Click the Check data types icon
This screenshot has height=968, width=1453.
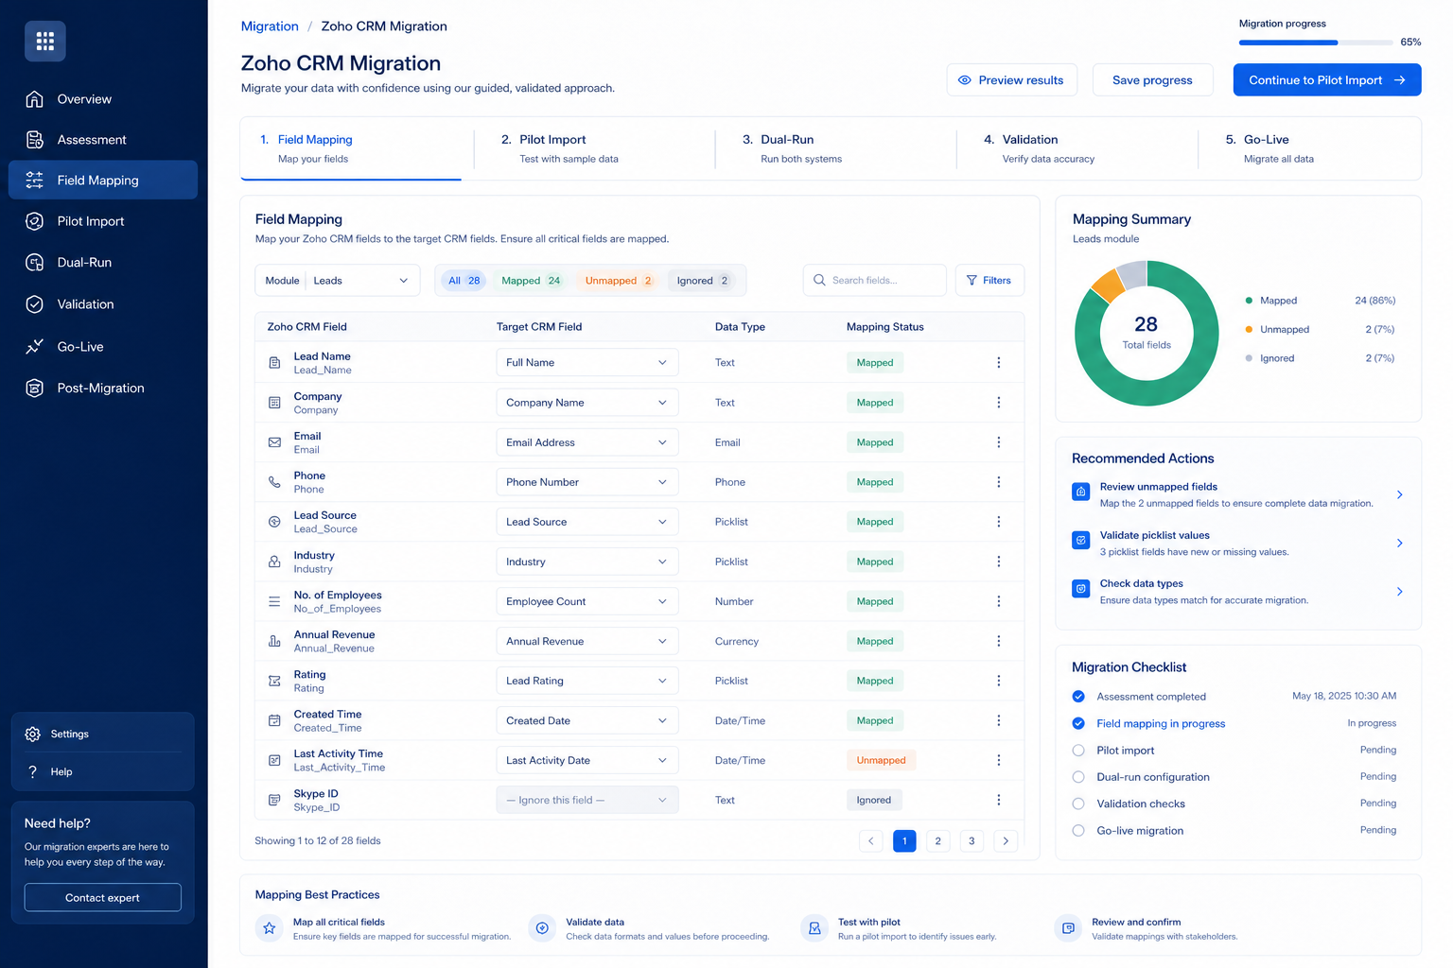(x=1081, y=589)
